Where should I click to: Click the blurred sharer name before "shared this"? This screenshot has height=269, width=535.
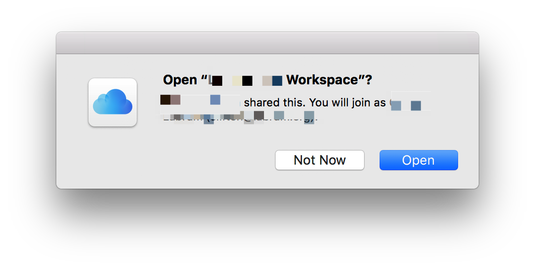pyautogui.click(x=200, y=102)
